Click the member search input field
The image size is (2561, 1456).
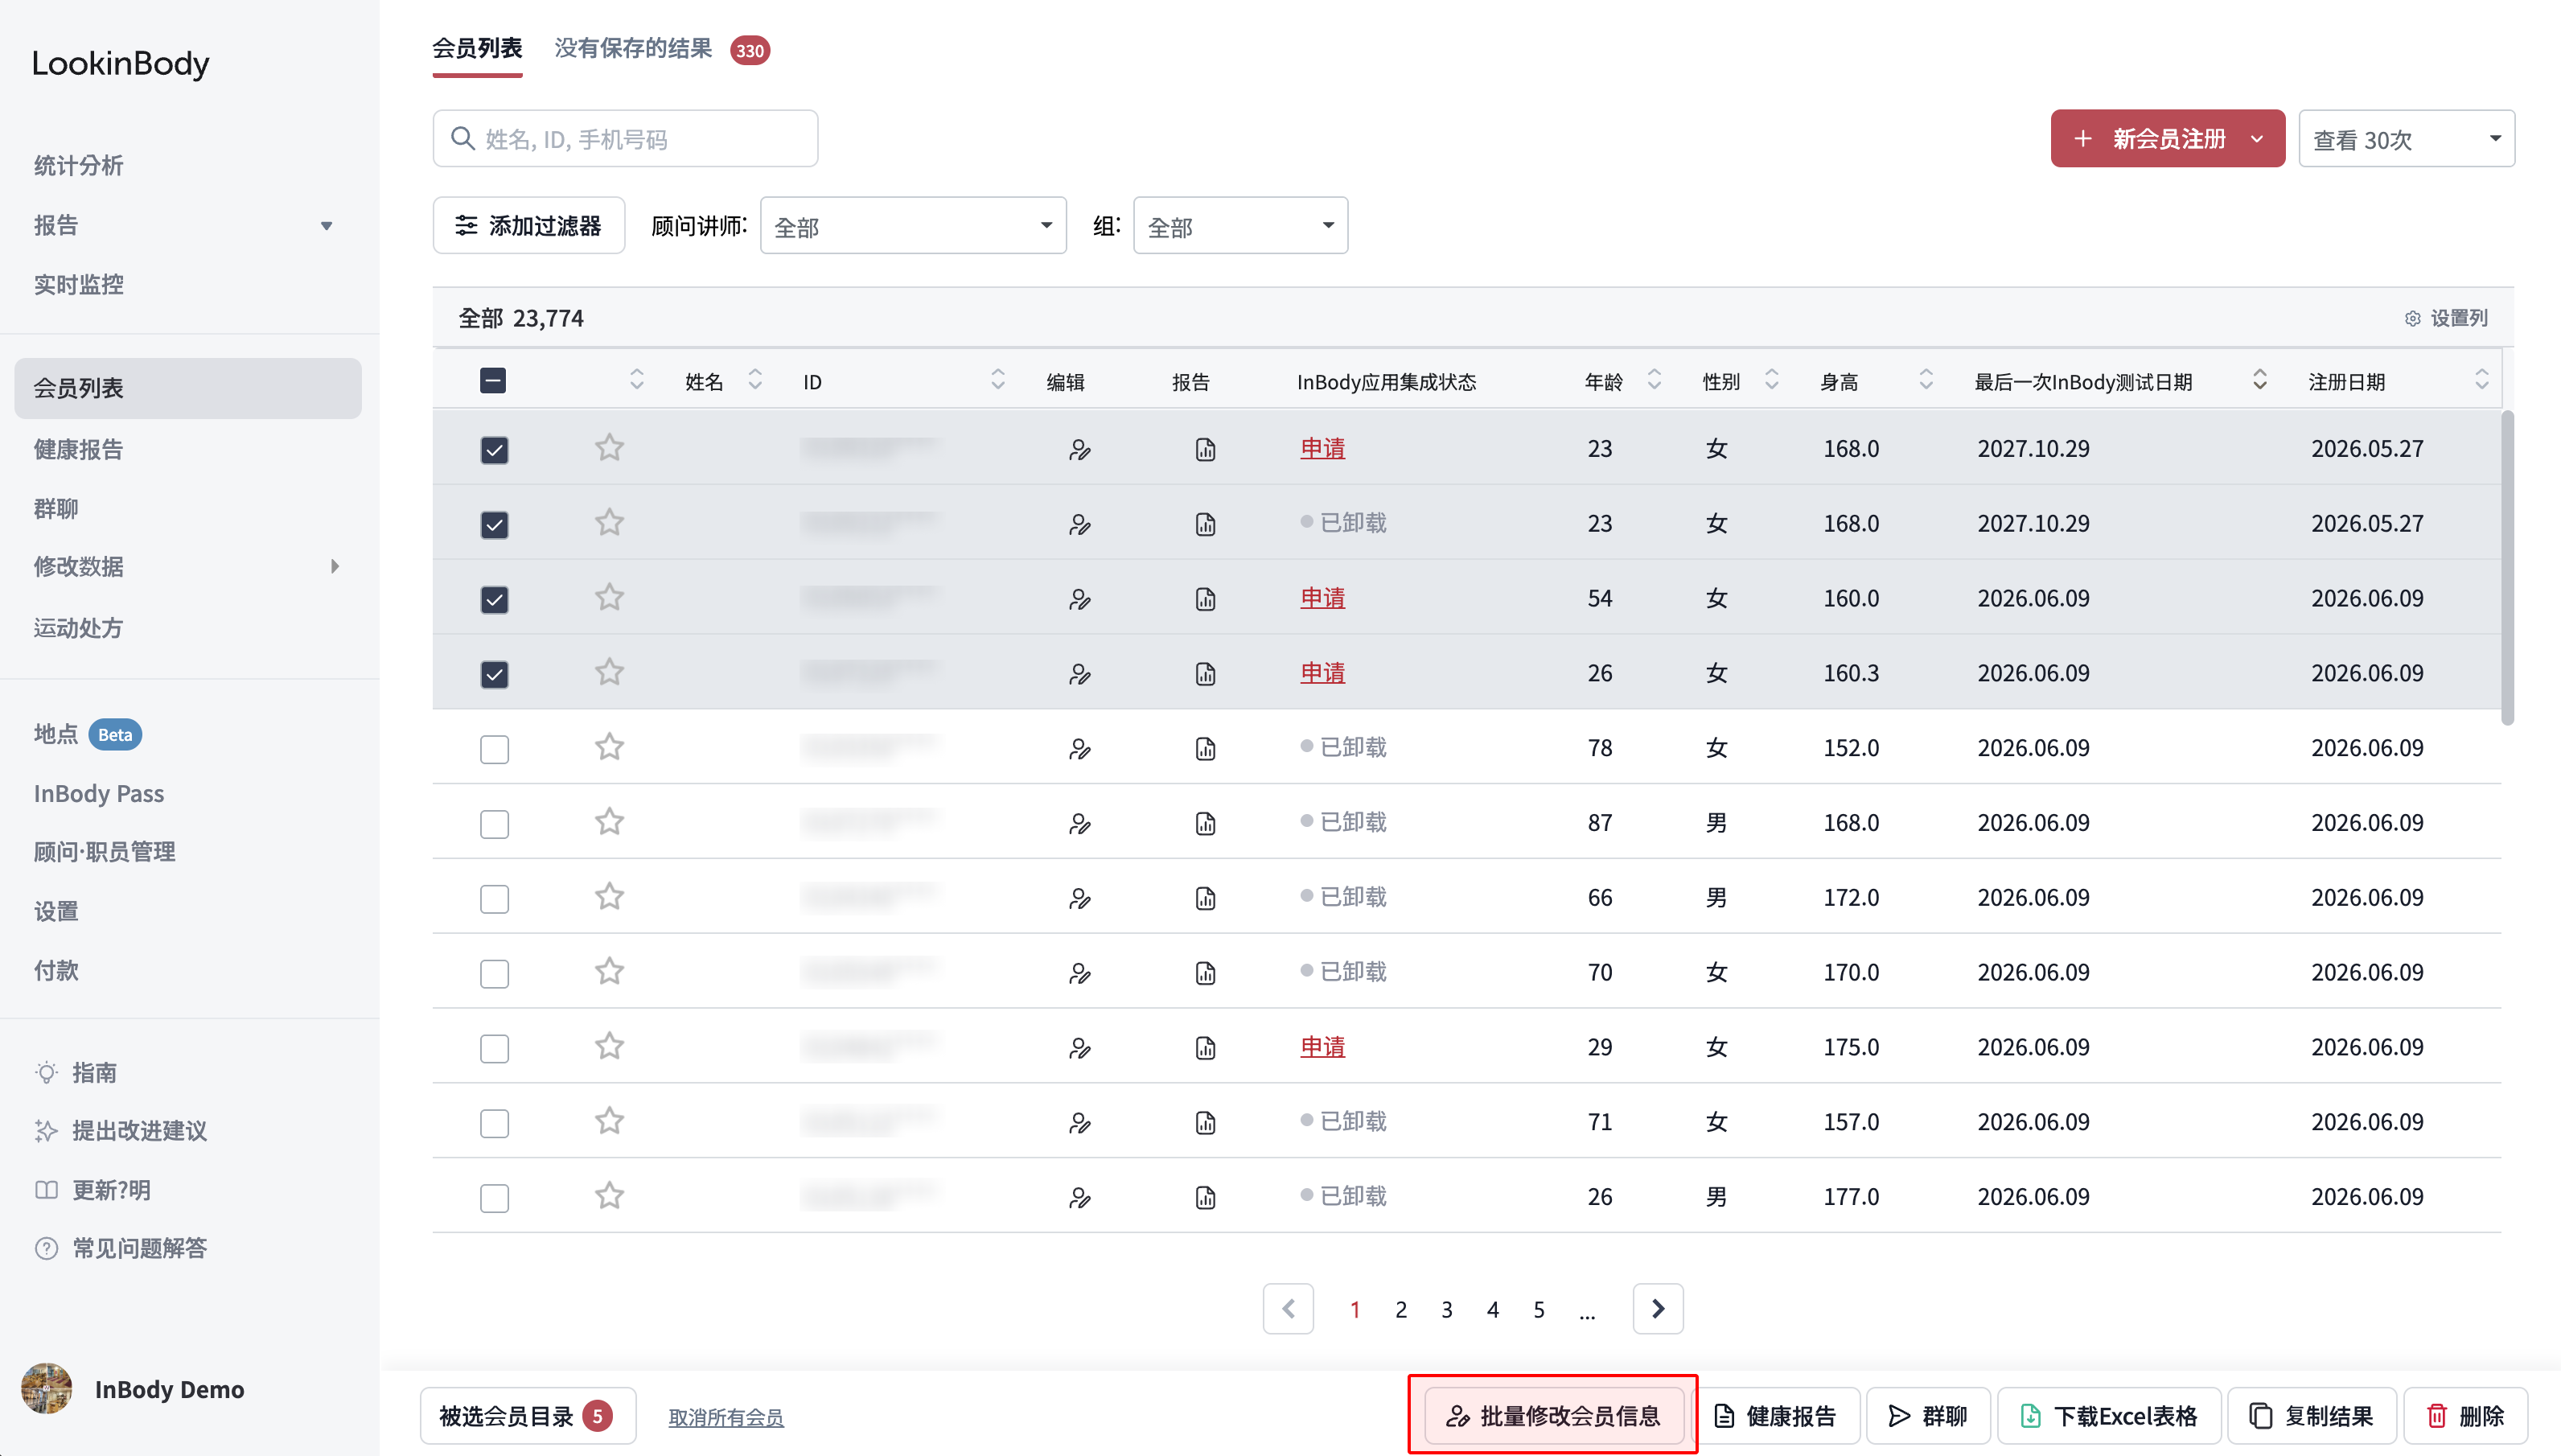[625, 139]
